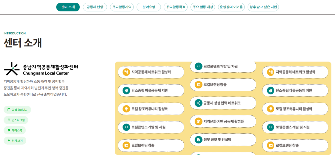Select the 운영상의 어려움 tab
Image resolution: width=335 pixels, height=163 pixels.
click(232, 7)
